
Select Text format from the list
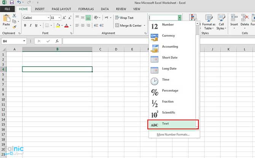[x=173, y=124]
